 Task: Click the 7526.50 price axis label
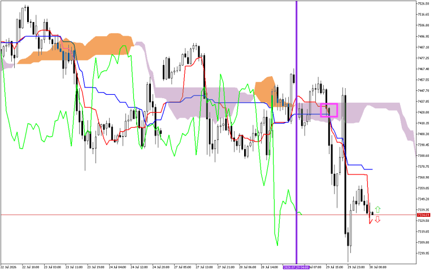pos(423,3)
